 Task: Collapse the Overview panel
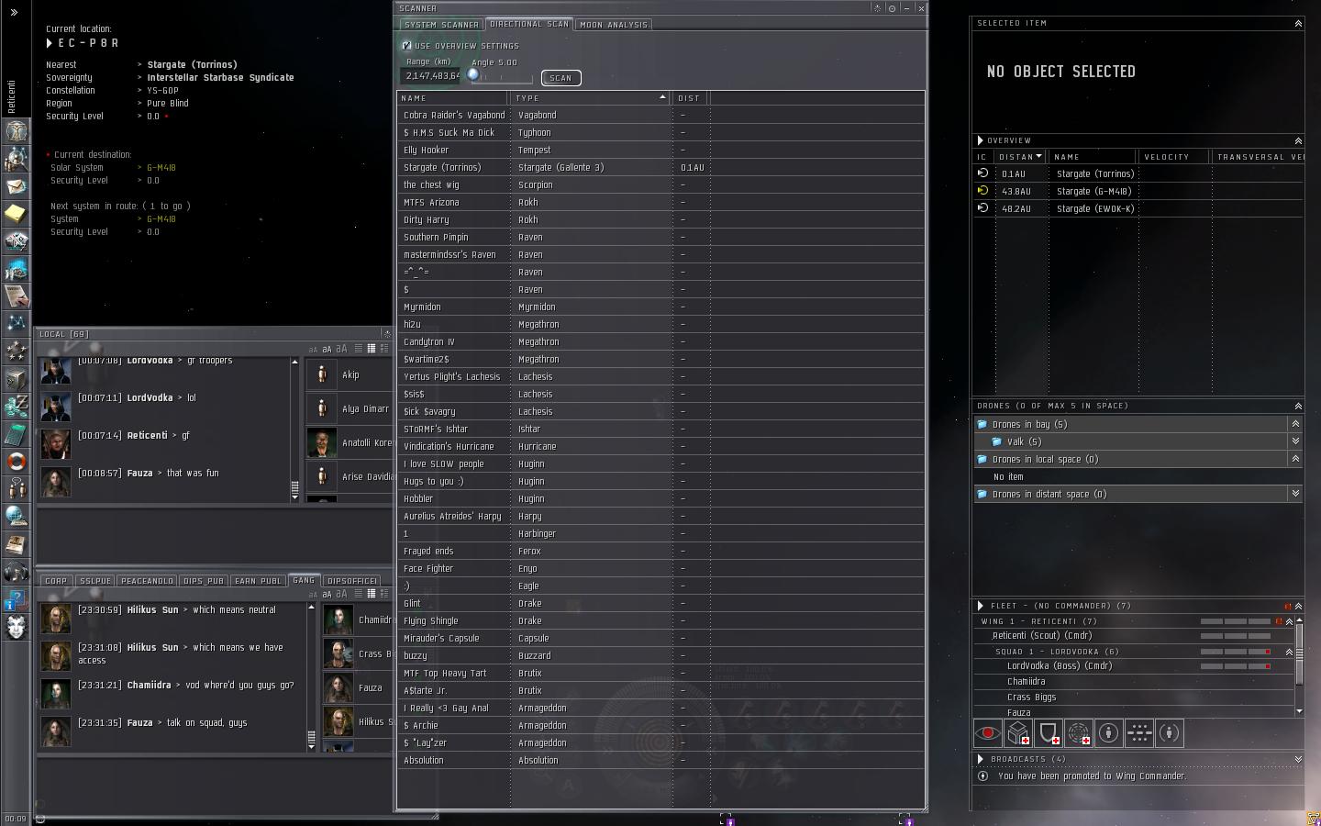tap(1298, 141)
